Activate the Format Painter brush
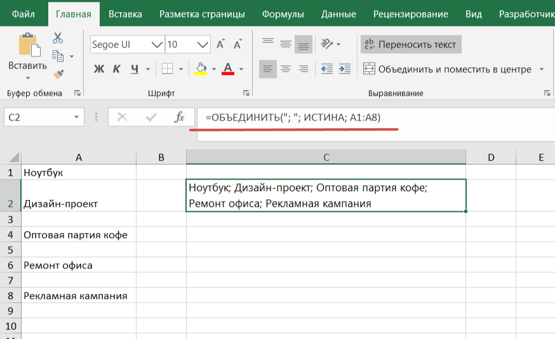The image size is (555, 339). coord(58,74)
